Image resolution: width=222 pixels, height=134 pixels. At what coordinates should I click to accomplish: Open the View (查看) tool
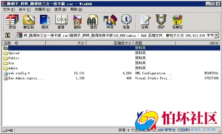pos(61,22)
